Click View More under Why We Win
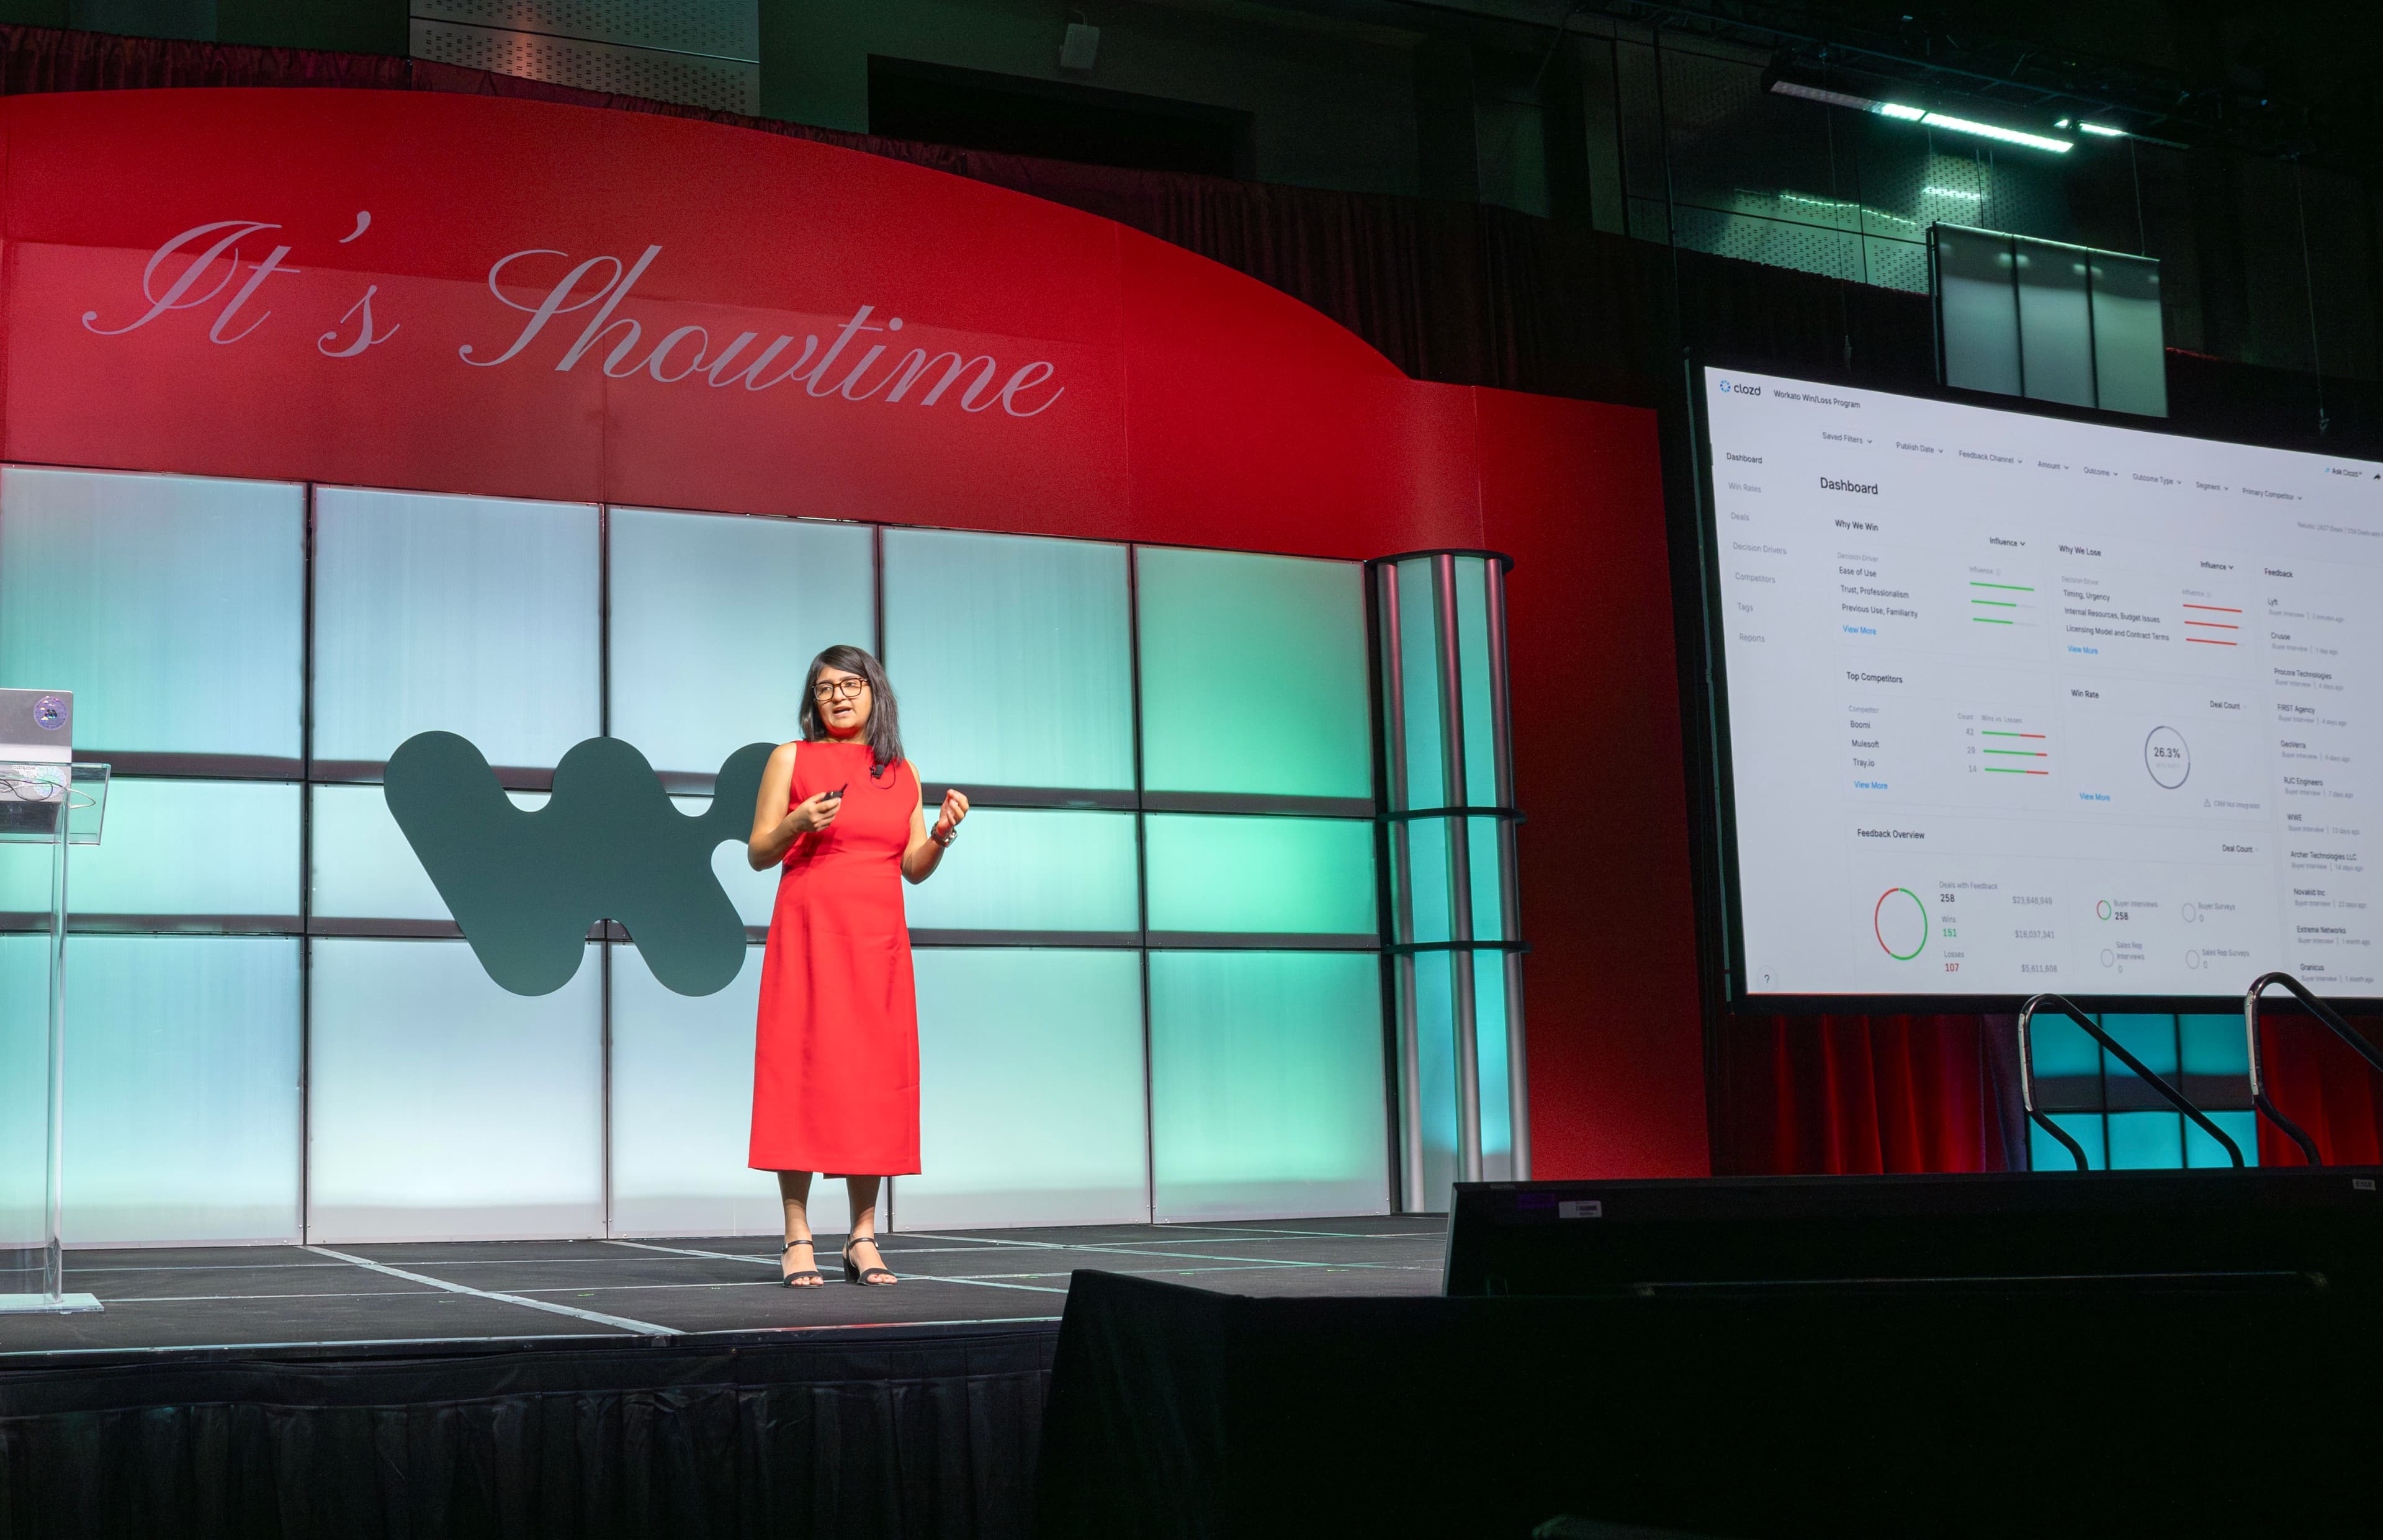 (x=1859, y=630)
